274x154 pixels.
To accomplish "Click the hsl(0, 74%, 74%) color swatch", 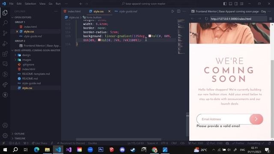I will click(99, 40).
